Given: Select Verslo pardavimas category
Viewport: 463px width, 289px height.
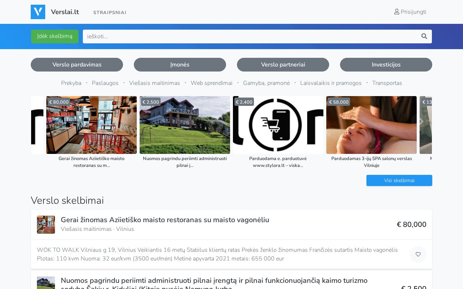Looking at the screenshot, I should 77,65.
